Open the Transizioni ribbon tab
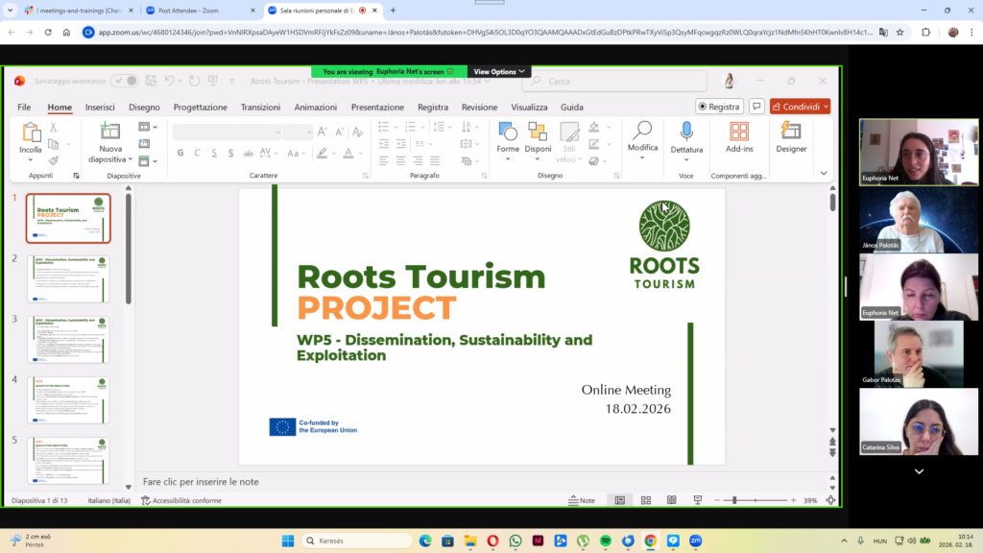This screenshot has width=983, height=553. coord(260,108)
